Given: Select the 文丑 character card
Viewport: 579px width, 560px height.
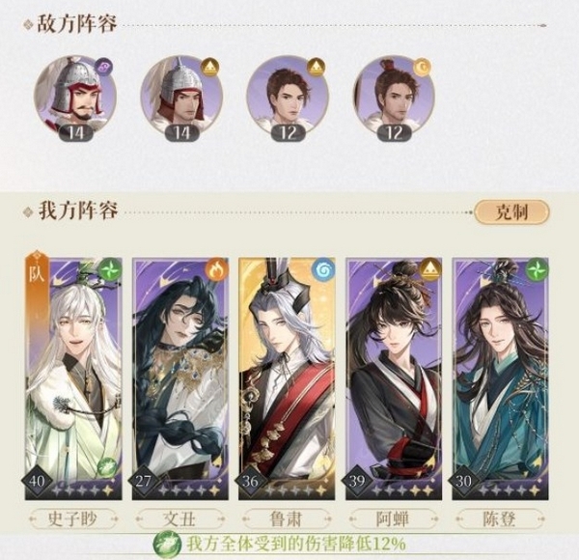Looking at the screenshot, I should (x=180, y=378).
